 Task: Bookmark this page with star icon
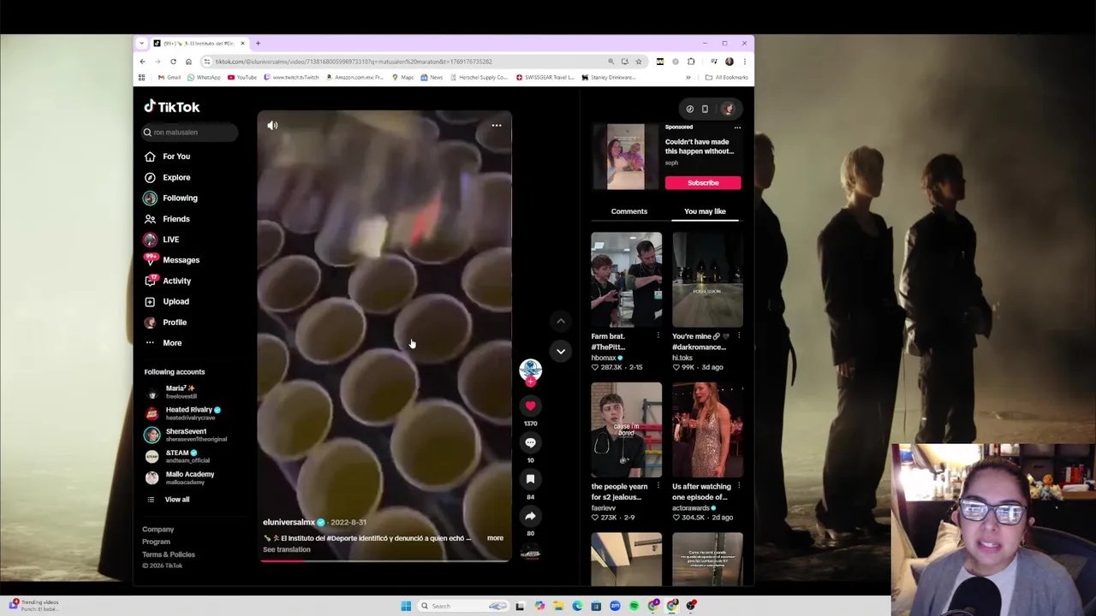[638, 62]
